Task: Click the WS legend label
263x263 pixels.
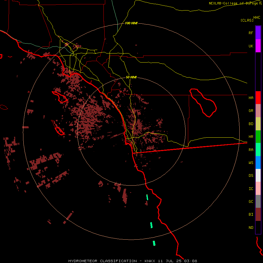Action: 251,162
